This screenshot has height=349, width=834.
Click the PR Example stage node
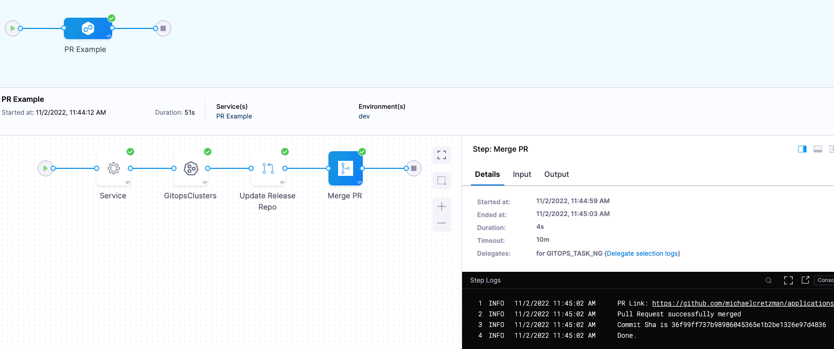[x=87, y=28]
